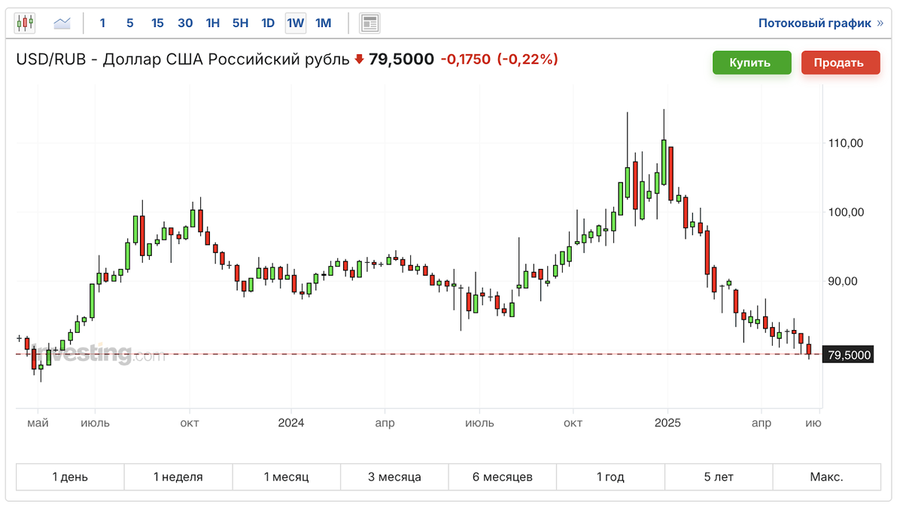Switch to the 1M timeframe
The height and width of the screenshot is (513, 903).
324,23
